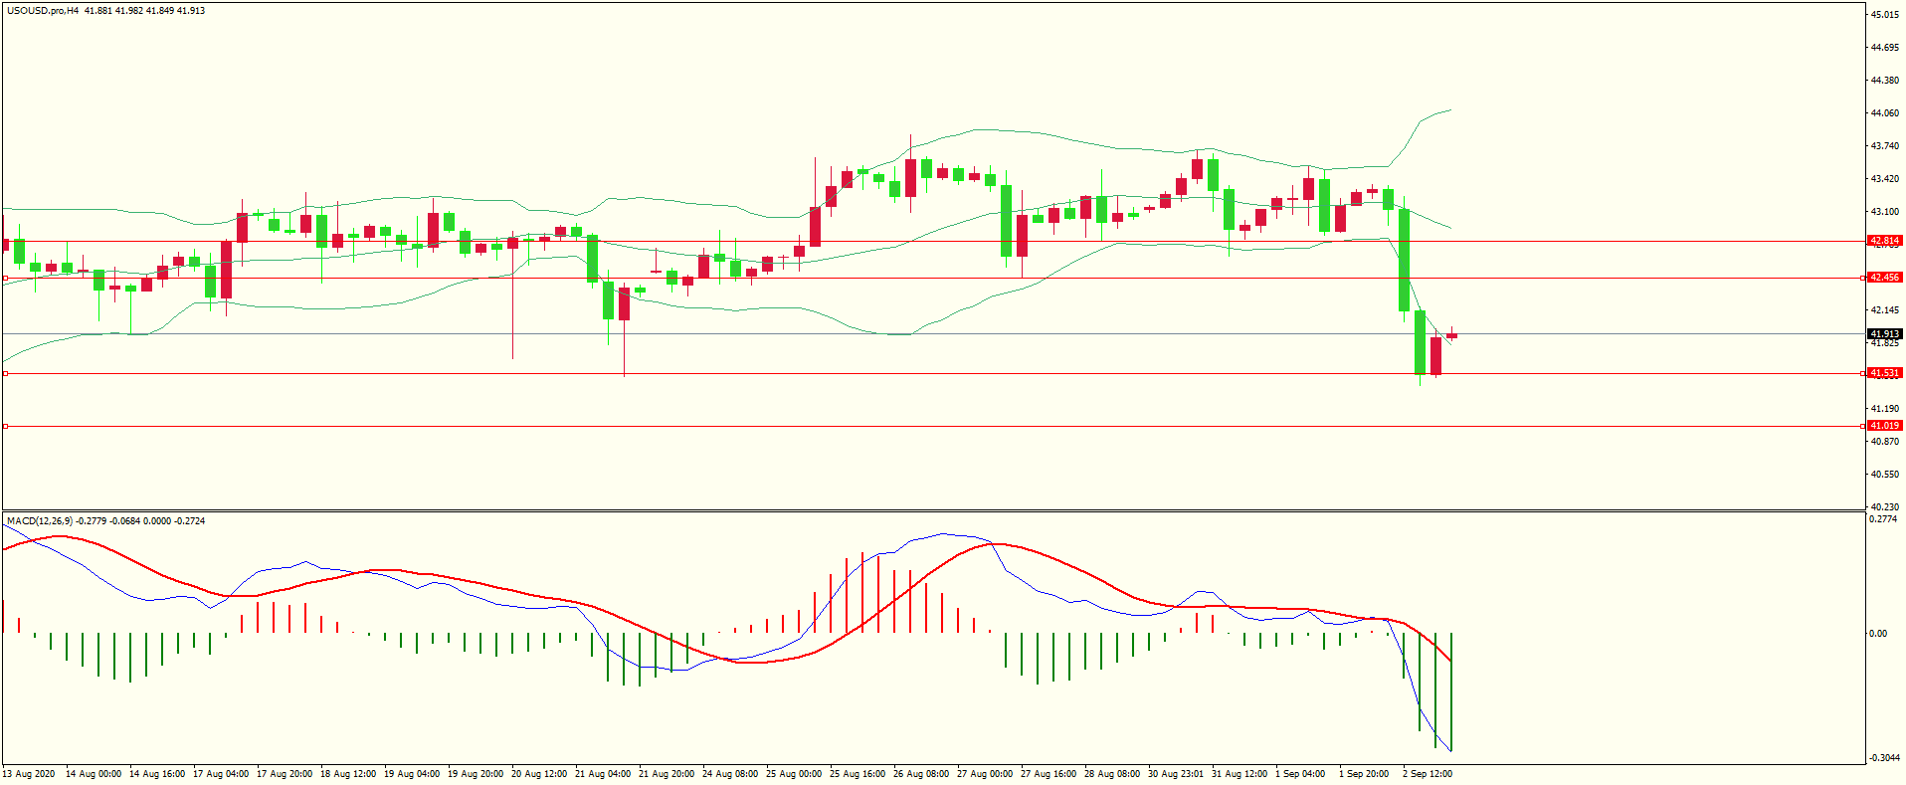Click the 21 Aug 04:00 time label
Screen dimensions: 1906x785
coord(603,774)
